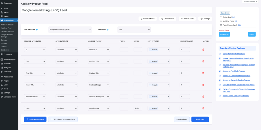Screen dimensions: 261x130
Task: Expand the Screen Options panel
Action: pyautogui.click(x=250, y=2)
